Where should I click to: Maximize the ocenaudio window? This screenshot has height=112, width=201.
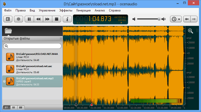185,3
